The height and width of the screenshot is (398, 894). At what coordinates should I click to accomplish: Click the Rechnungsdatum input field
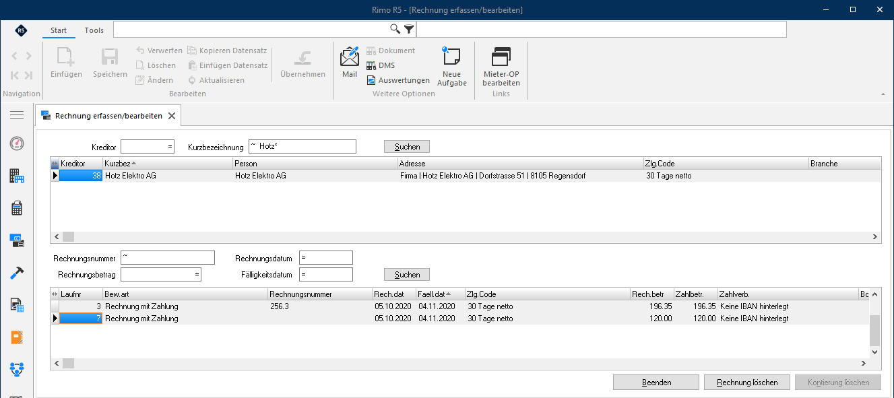click(x=326, y=258)
